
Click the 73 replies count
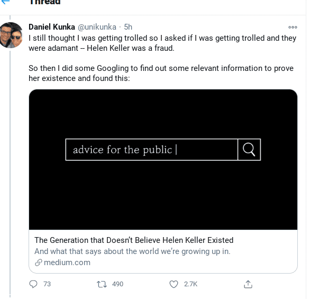click(47, 284)
